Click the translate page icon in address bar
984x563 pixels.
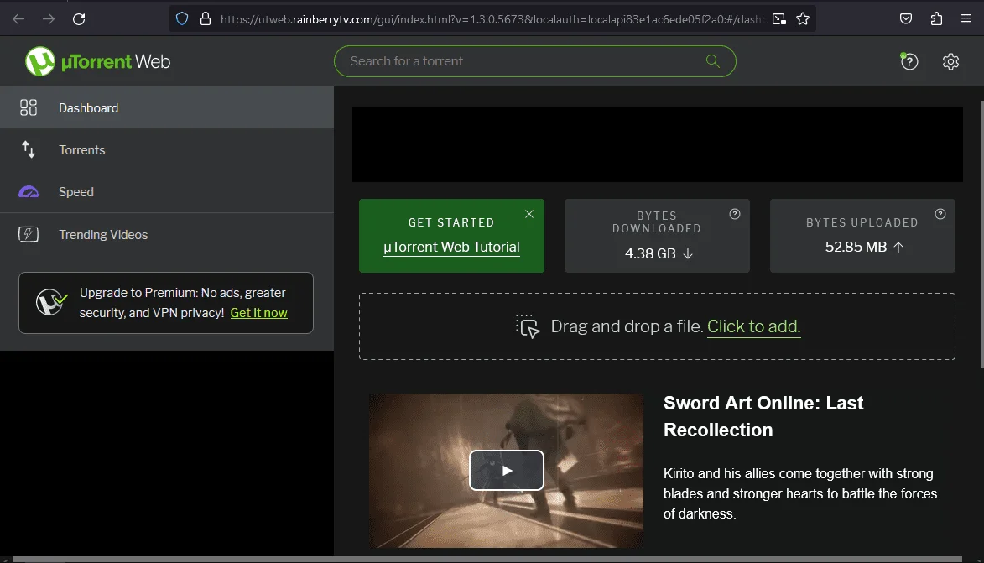pos(779,18)
